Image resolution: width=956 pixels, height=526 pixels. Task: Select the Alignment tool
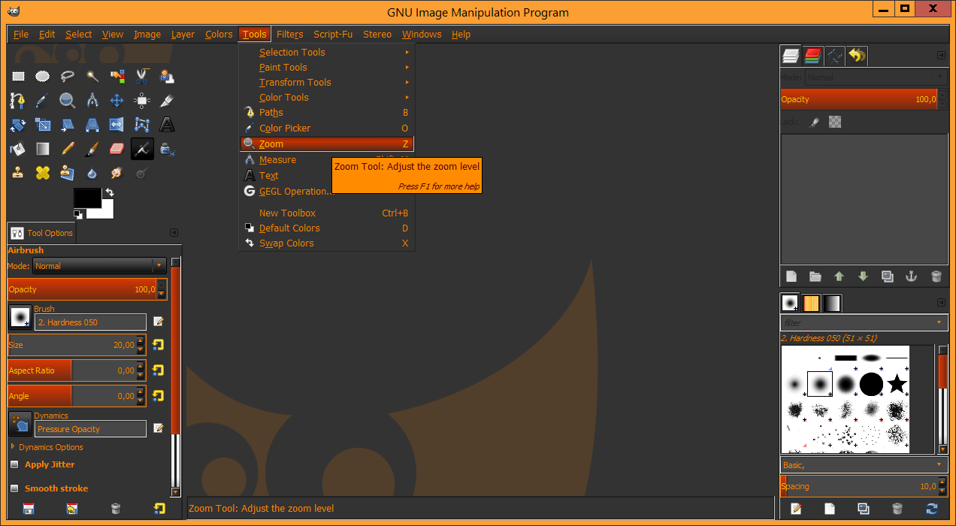142,101
